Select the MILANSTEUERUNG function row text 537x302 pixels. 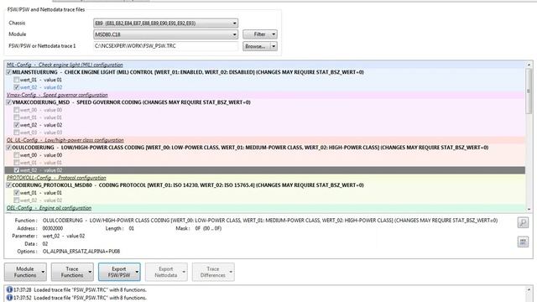coord(188,72)
